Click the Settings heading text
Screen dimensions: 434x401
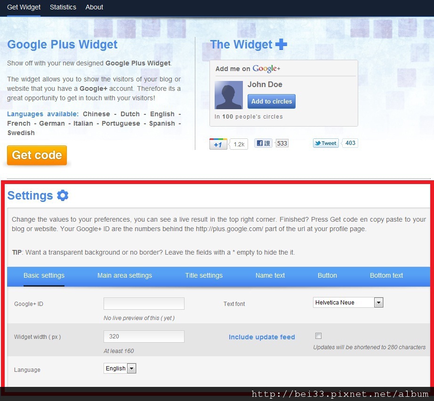coord(30,195)
